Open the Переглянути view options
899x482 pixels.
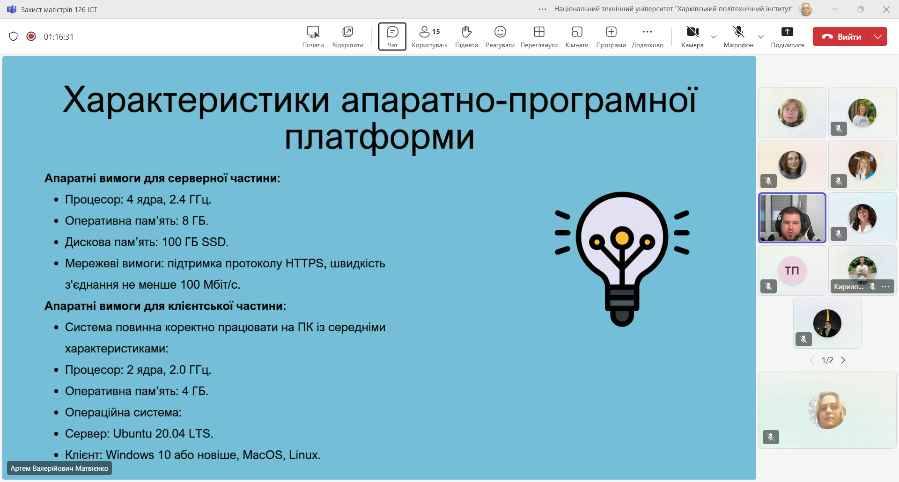point(539,37)
